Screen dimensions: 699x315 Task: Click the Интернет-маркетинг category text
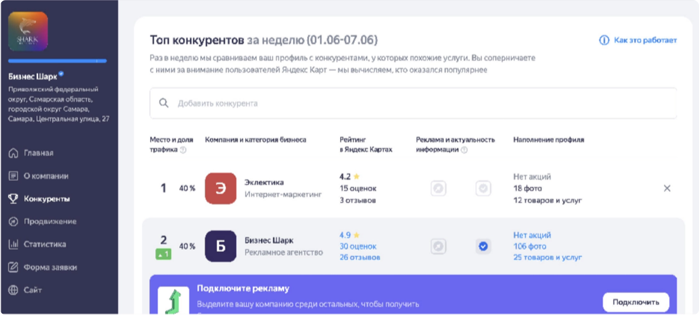tap(283, 194)
